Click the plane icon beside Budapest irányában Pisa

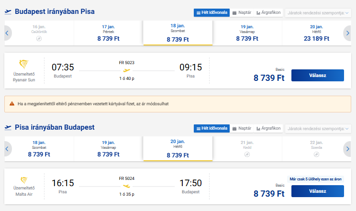pyautogui.click(x=8, y=12)
